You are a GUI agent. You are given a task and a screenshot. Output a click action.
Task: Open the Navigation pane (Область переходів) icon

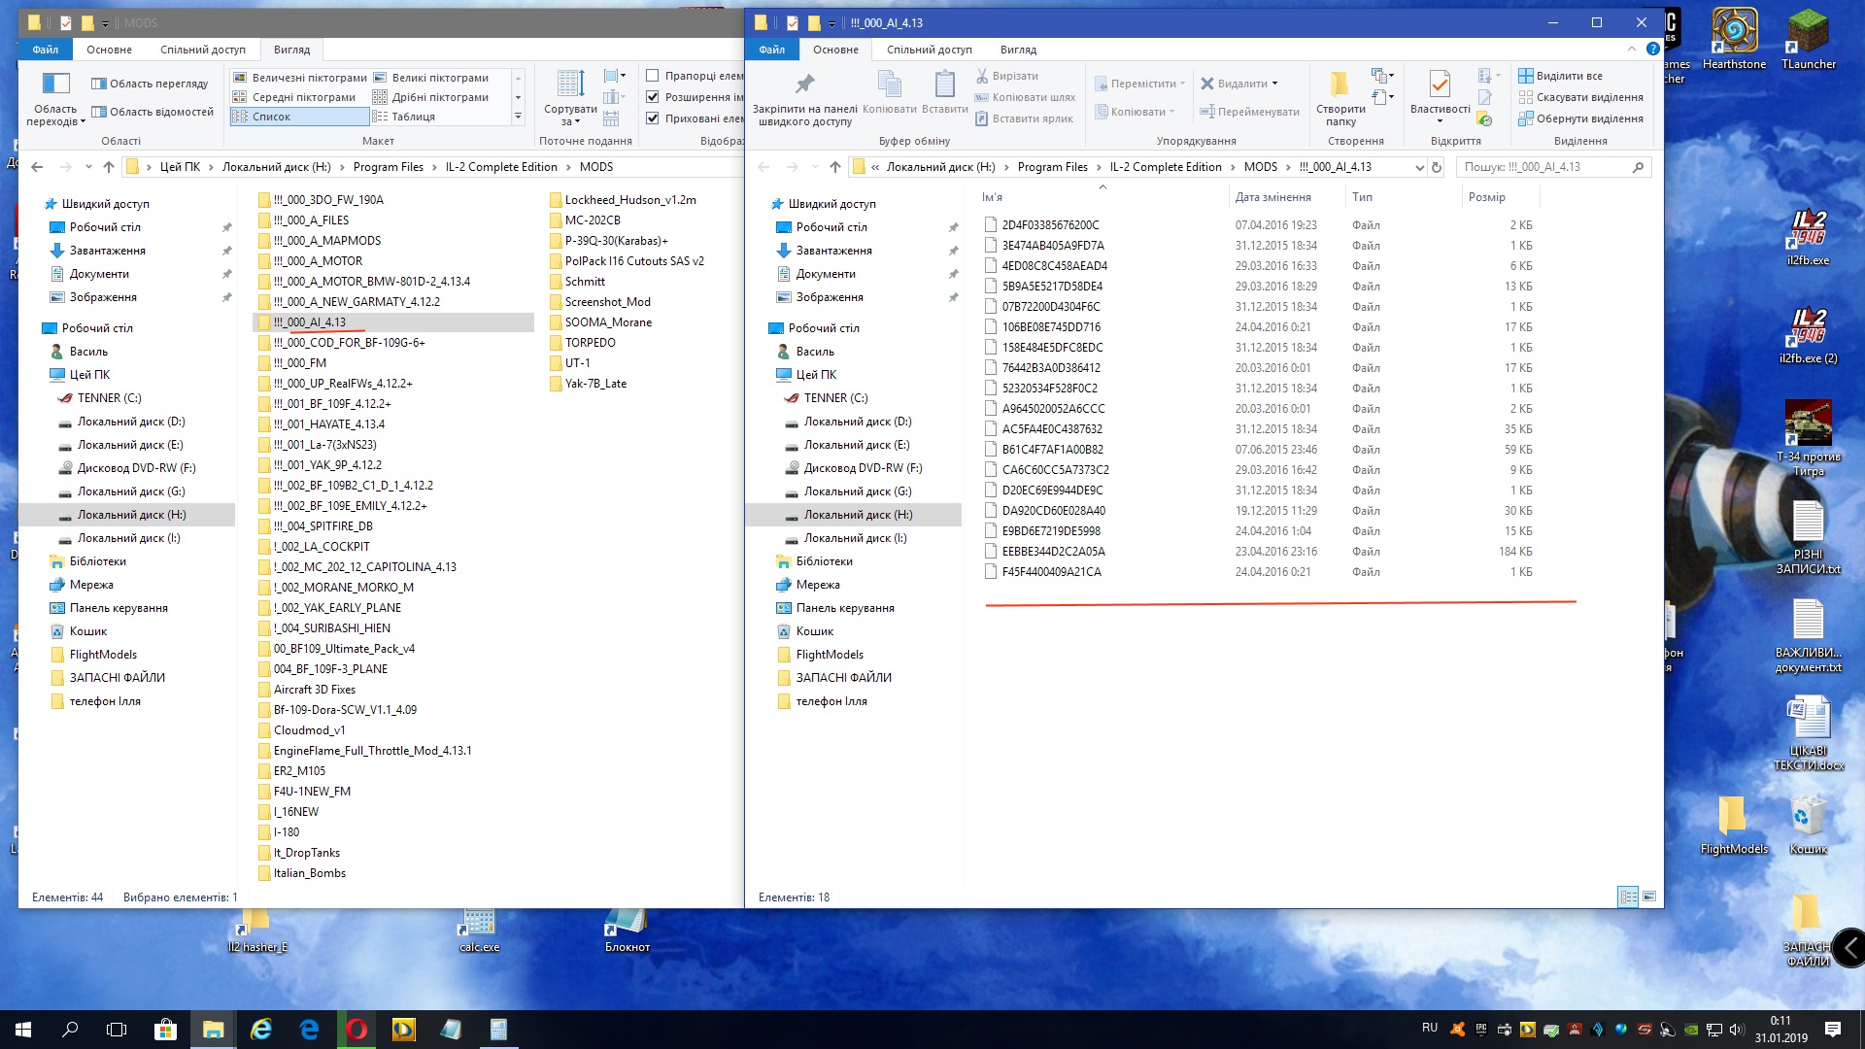55,85
